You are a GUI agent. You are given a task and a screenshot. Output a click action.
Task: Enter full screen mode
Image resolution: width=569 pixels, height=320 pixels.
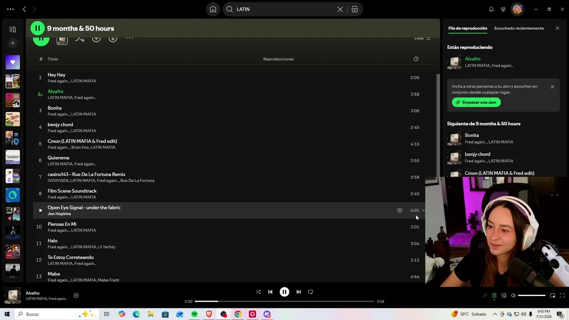(x=562, y=296)
